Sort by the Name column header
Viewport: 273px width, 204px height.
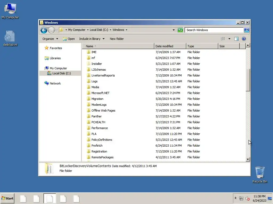point(118,46)
